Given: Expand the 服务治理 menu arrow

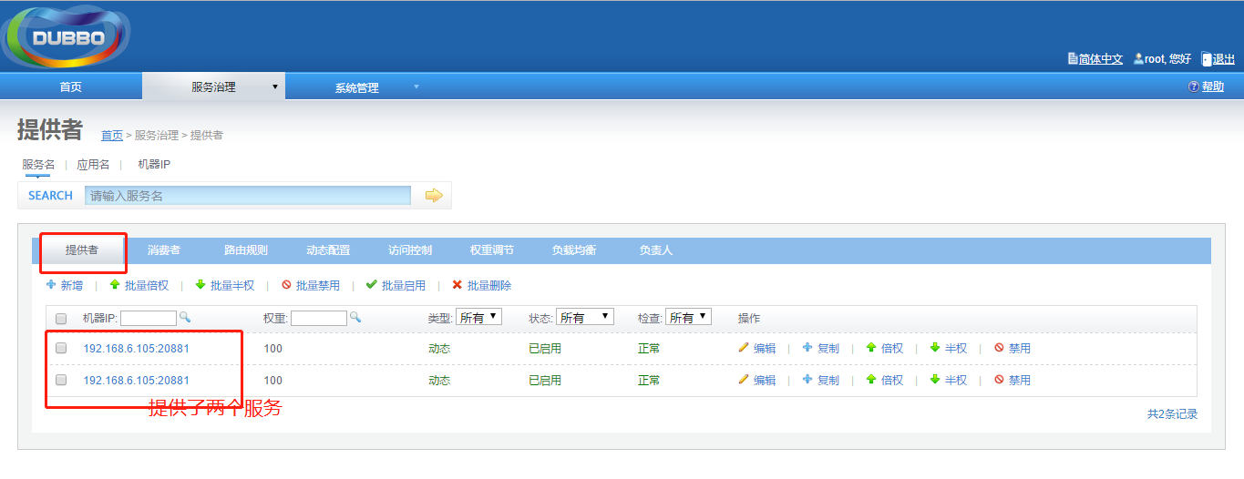Looking at the screenshot, I should pos(274,87).
